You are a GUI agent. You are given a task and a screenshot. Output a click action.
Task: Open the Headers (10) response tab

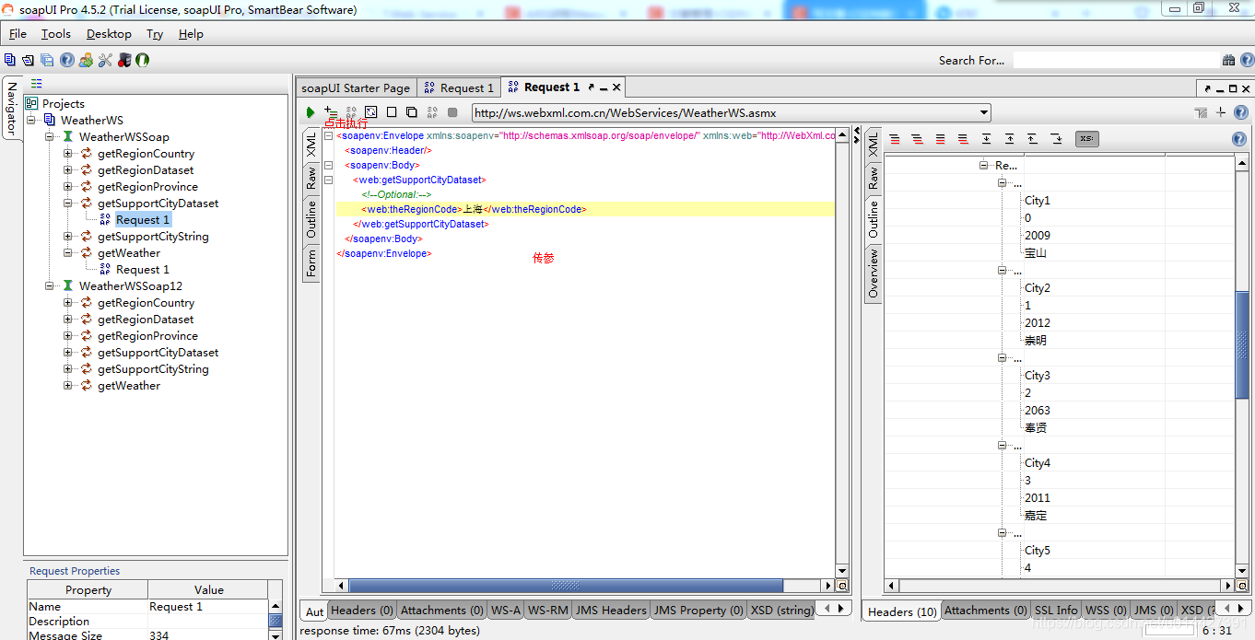point(902,611)
